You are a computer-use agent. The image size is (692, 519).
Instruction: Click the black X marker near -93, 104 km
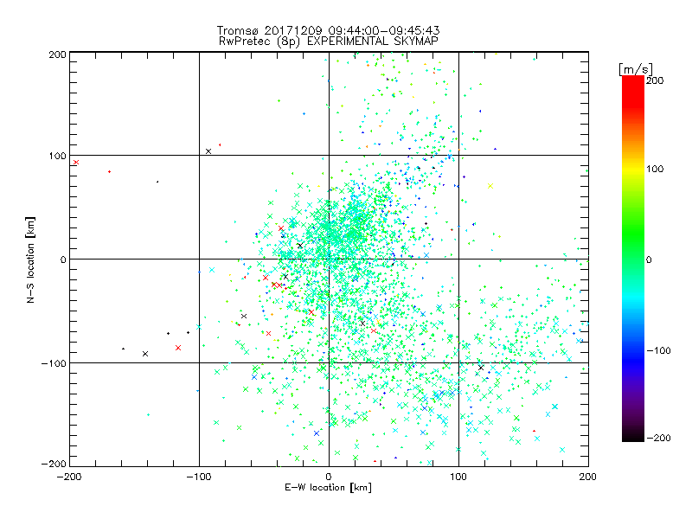(208, 151)
